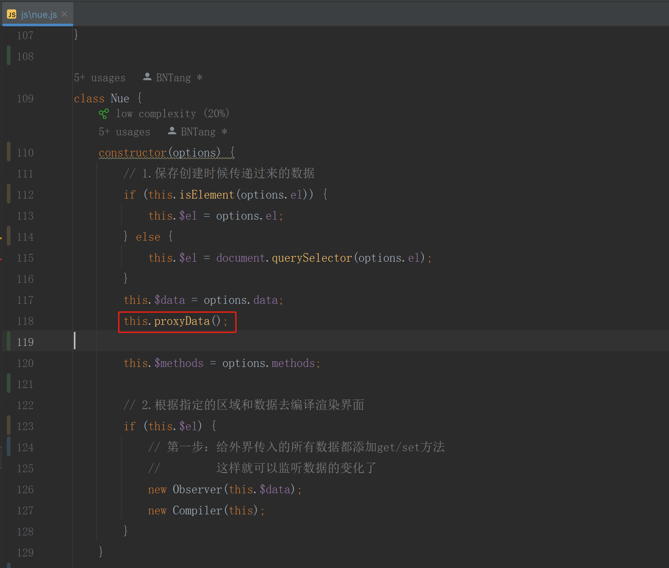669x568 pixels.
Task: Click line number 126 in the gutter
Action: click(25, 490)
